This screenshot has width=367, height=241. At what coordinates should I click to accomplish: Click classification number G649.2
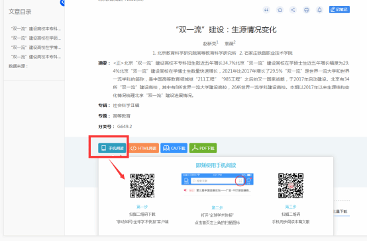point(125,127)
